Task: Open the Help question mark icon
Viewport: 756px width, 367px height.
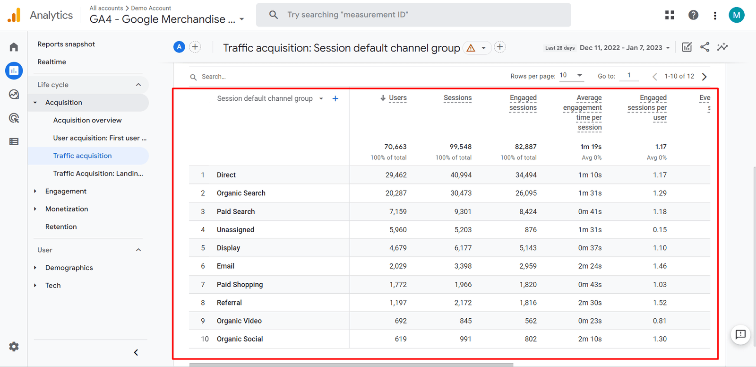Action: [x=693, y=15]
